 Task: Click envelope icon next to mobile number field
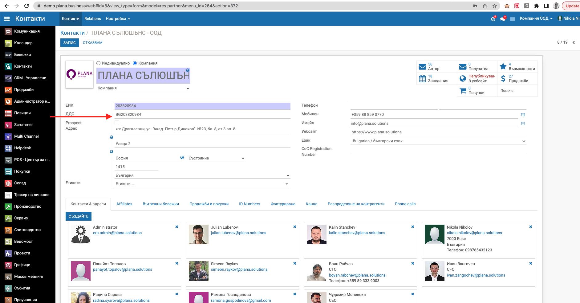click(523, 115)
